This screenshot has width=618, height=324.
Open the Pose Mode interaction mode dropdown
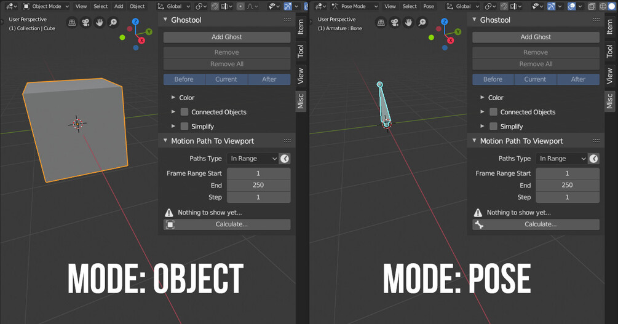354,6
